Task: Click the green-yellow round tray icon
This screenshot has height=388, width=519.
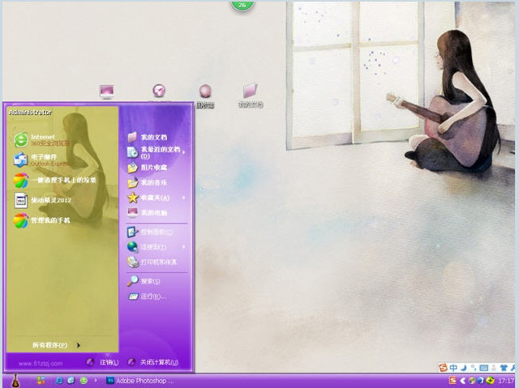Action: (490, 381)
